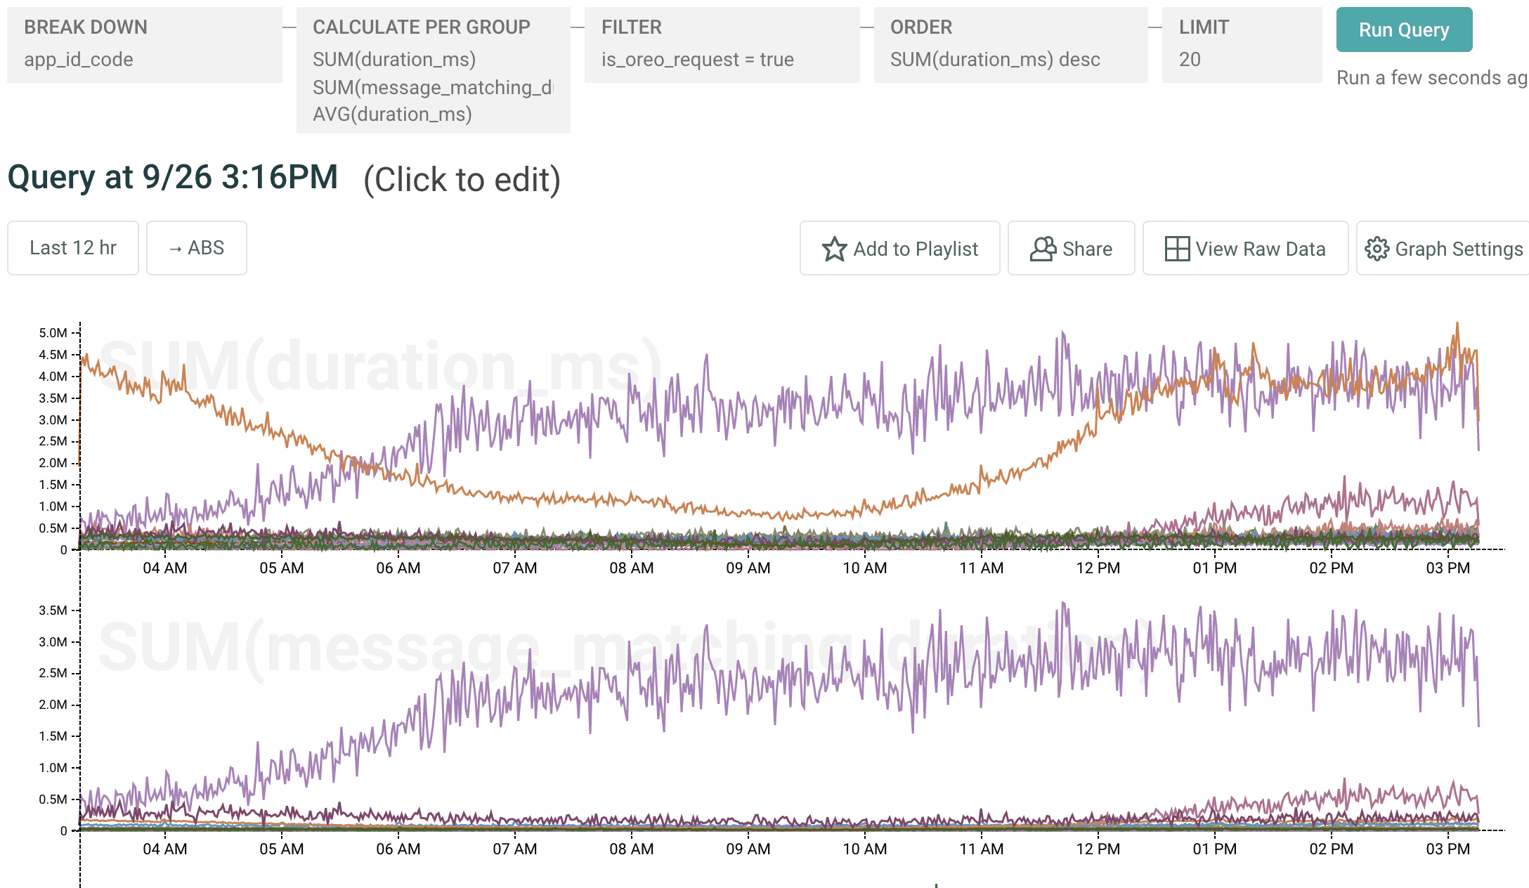Image resolution: width=1529 pixels, height=888 pixels.
Task: Click the 06 AM tick on the top chart
Action: point(398,568)
